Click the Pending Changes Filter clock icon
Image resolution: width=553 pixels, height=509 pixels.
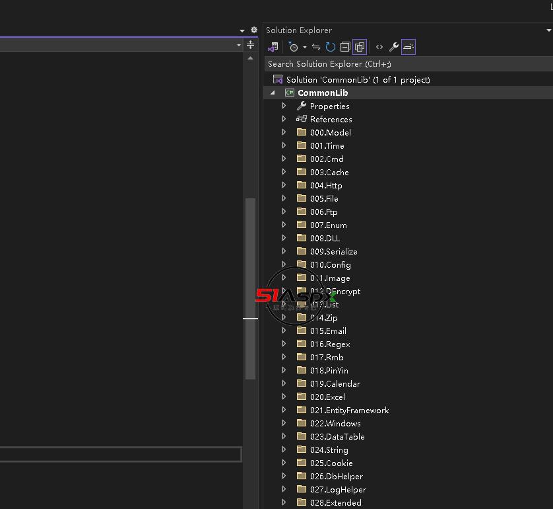(293, 47)
